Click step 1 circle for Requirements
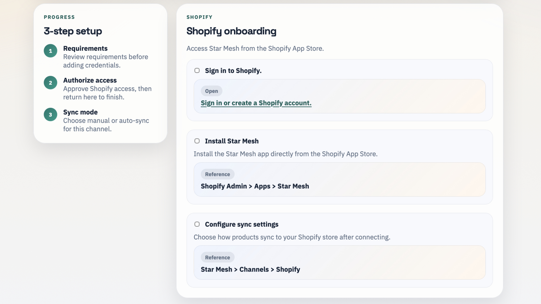This screenshot has width=541, height=304. click(x=50, y=51)
